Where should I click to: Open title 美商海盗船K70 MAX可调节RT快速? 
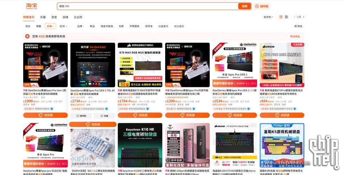[x=139, y=92]
